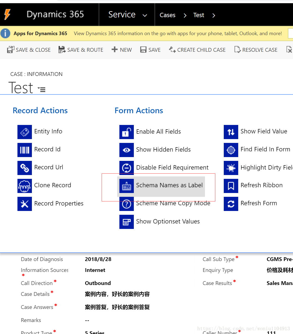Click the Call Sub Type value CGMS Pre
Screen dimensions: 293x334
coord(280,259)
